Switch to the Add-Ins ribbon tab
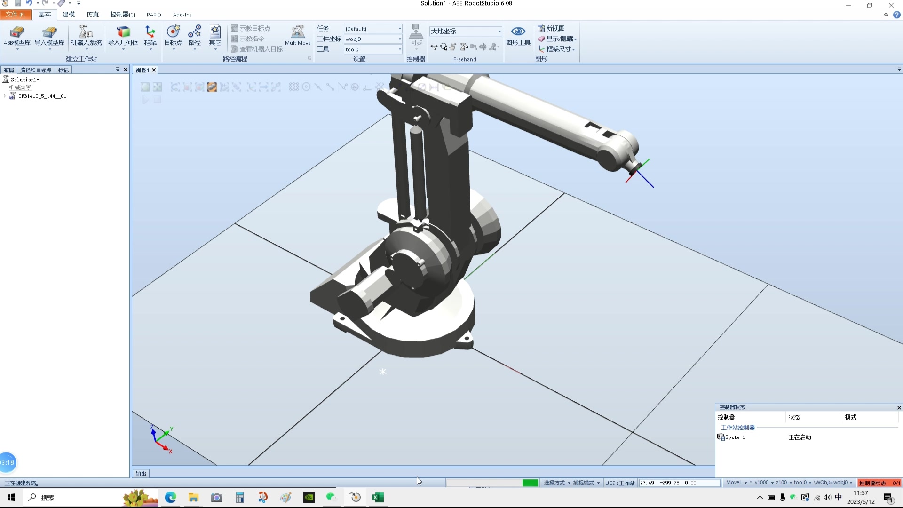This screenshot has width=903, height=508. 182,15
